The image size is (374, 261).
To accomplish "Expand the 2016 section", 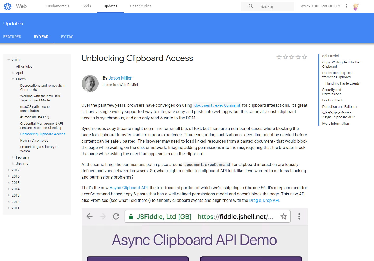I will [x=9, y=176].
